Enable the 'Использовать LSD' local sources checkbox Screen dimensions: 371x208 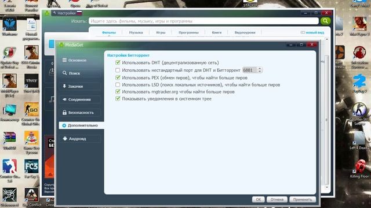tap(118, 84)
